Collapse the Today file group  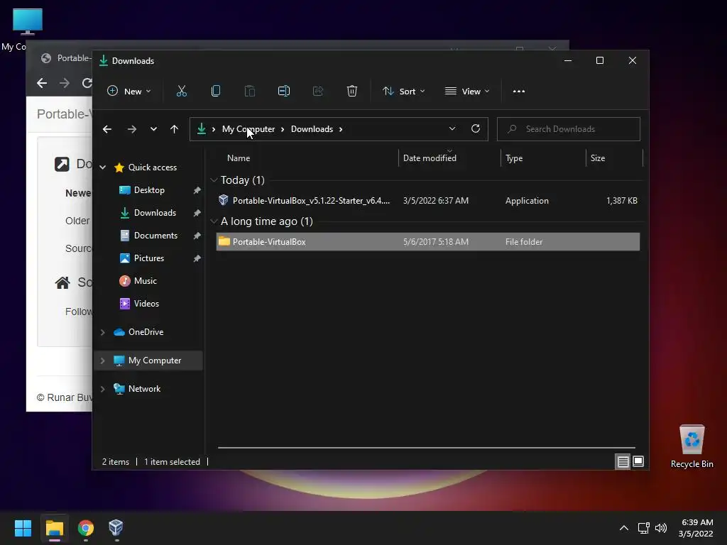pos(214,180)
